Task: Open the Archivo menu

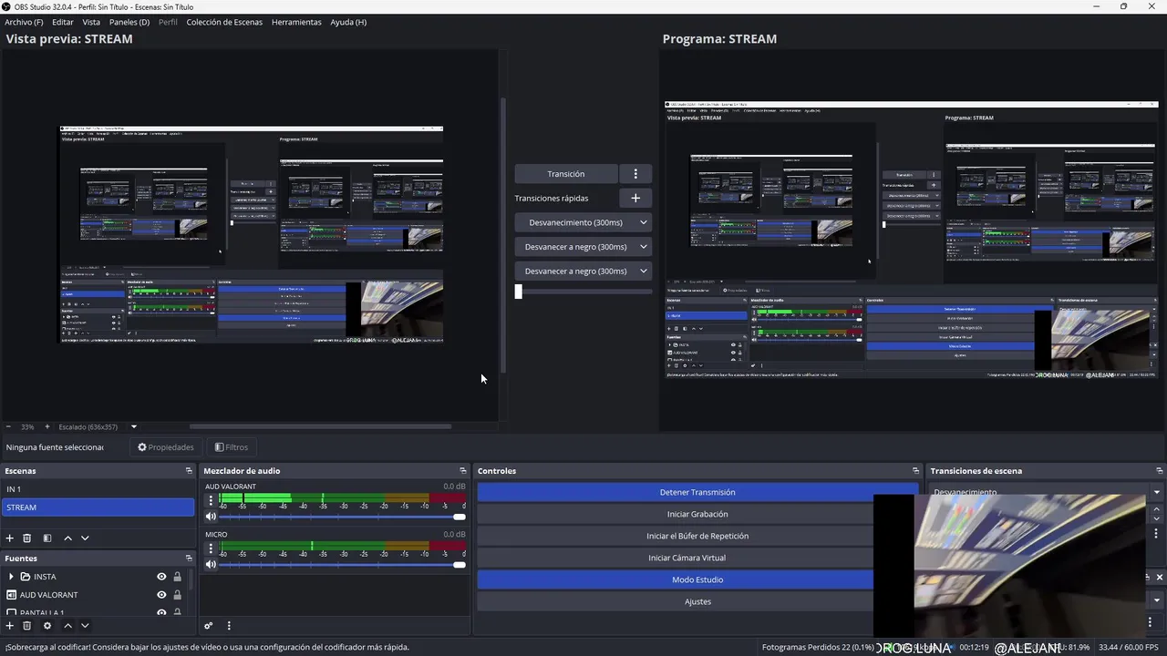Action: click(24, 22)
